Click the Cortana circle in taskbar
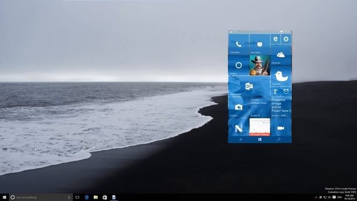 click(12, 197)
